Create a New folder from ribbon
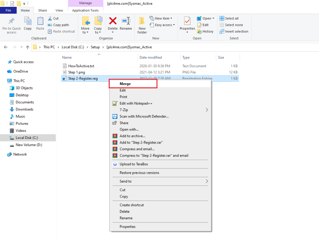The width and height of the screenshot is (319, 240). (x=142, y=25)
